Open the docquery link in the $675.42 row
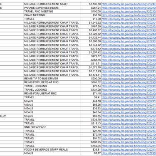The height and width of the screenshot is (156, 156). pos(129,49)
